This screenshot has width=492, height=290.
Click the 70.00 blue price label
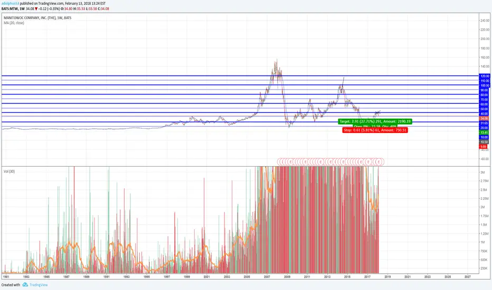pyautogui.click(x=485, y=99)
